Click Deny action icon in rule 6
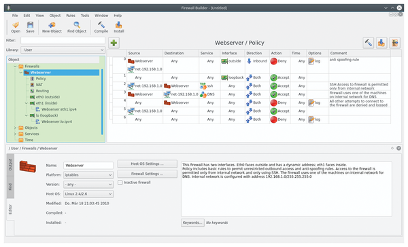 273,119
